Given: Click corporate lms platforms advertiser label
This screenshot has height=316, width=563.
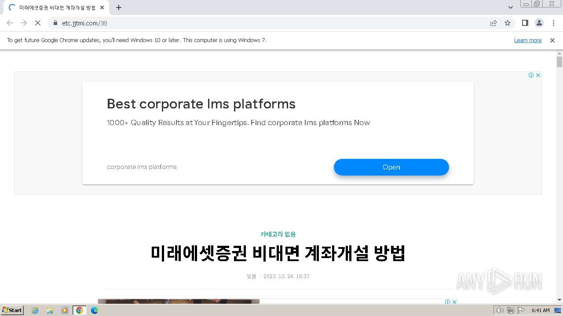Looking at the screenshot, I should (142, 167).
